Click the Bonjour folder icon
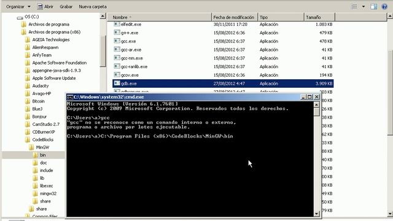393x221 pixels. pyautogui.click(x=28, y=117)
